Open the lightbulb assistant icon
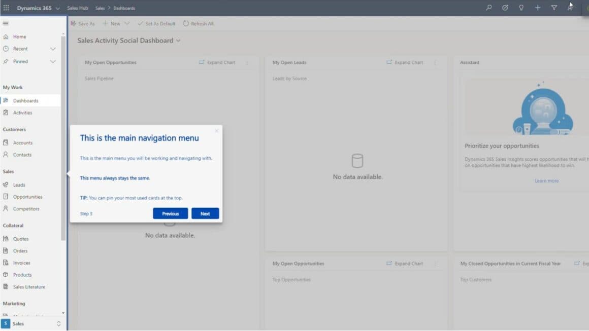Viewport: 589px width, 331px height. click(521, 8)
